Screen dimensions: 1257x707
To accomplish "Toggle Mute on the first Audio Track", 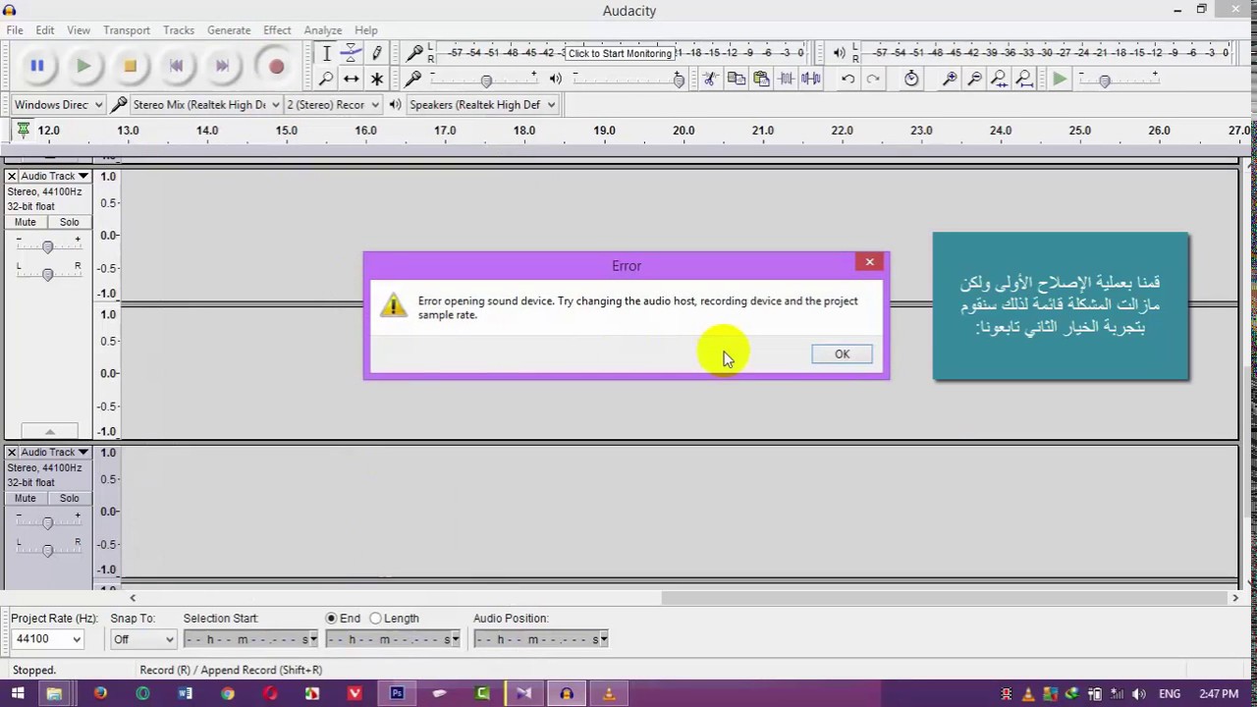I will 26,222.
